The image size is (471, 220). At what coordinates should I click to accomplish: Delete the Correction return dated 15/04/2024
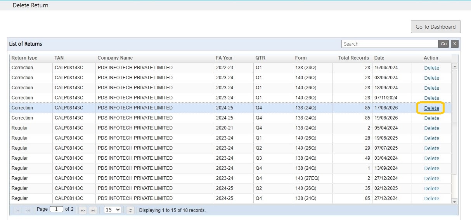[x=431, y=68]
